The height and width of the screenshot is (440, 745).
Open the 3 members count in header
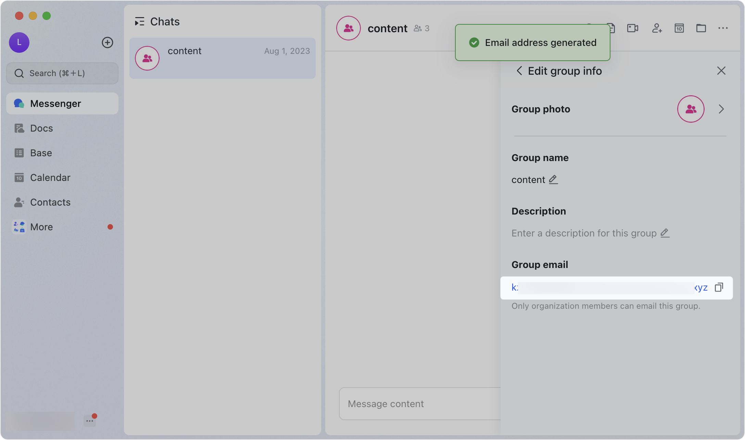click(x=422, y=28)
